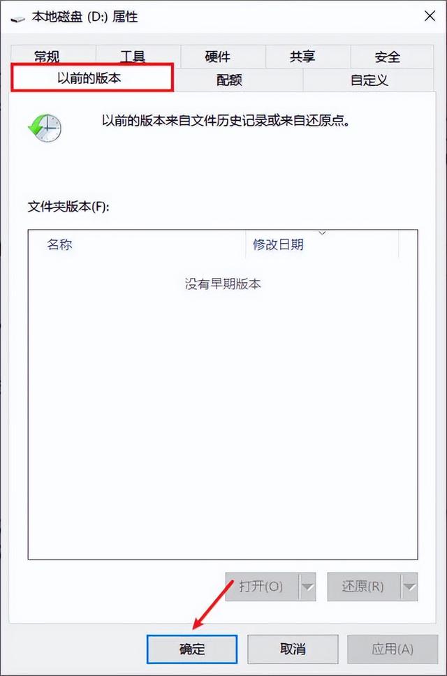Open the 自定义 tab

369,80
